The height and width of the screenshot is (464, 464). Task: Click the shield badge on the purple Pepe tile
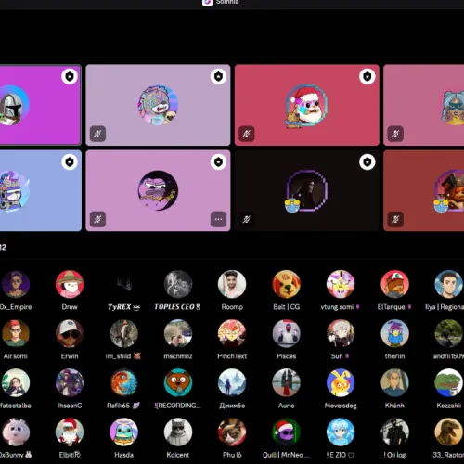(x=218, y=161)
